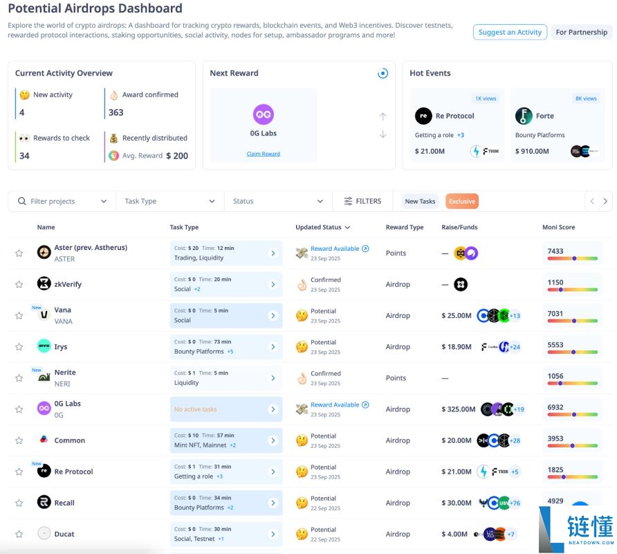Click Aster investor logos in Raise/Funds
The image size is (617, 554).
click(x=466, y=253)
